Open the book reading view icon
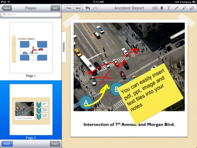The width and height of the screenshot is (197, 148). coord(155,8)
